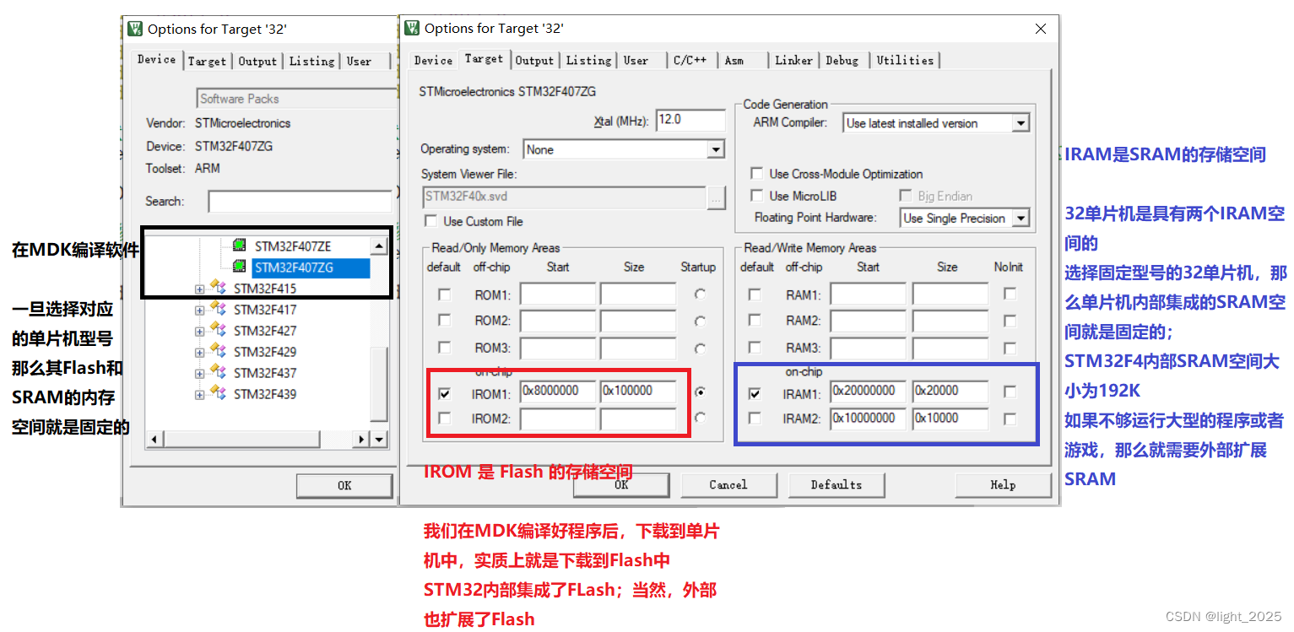
Task: Click the STM32F427 family icon
Action: 218,331
